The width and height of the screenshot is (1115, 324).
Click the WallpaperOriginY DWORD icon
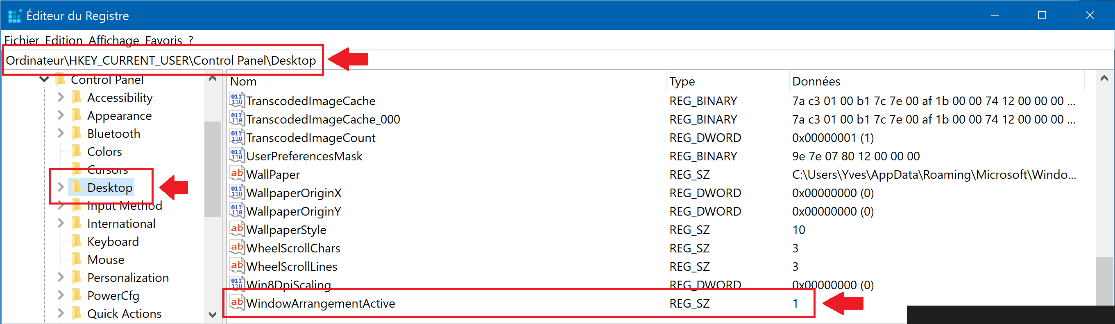237,210
